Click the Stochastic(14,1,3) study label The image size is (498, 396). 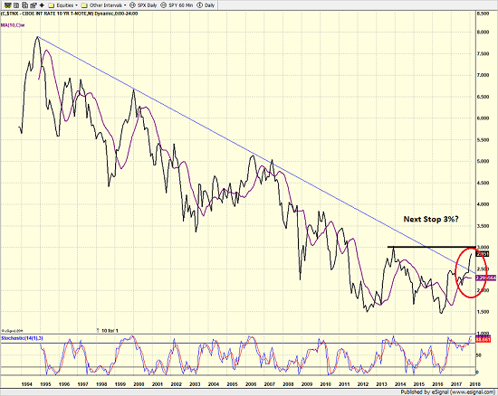click(23, 338)
